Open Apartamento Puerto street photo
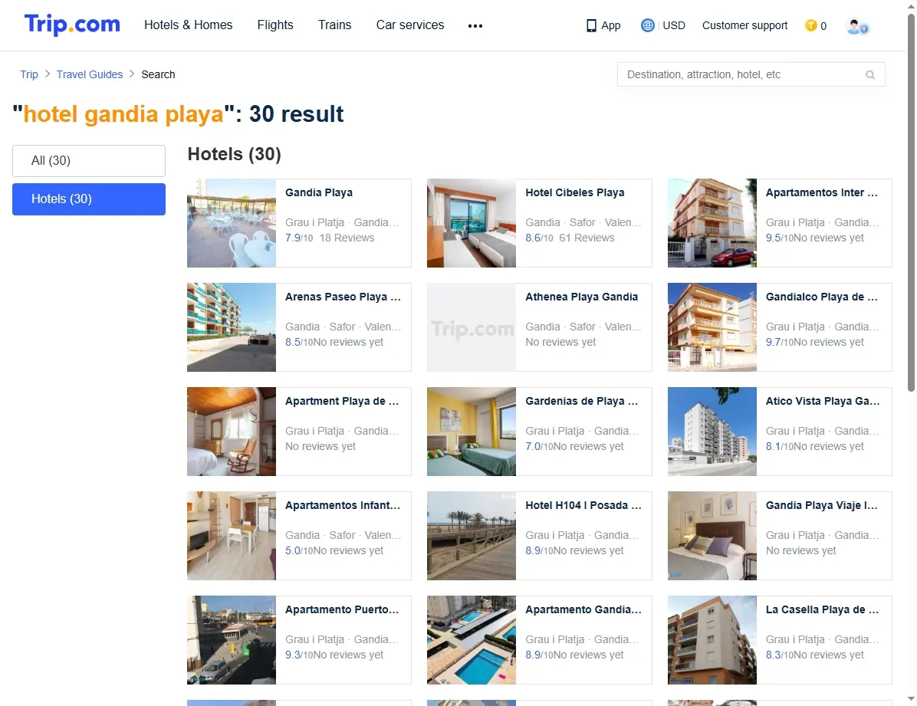The height and width of the screenshot is (706, 917). pyautogui.click(x=231, y=640)
